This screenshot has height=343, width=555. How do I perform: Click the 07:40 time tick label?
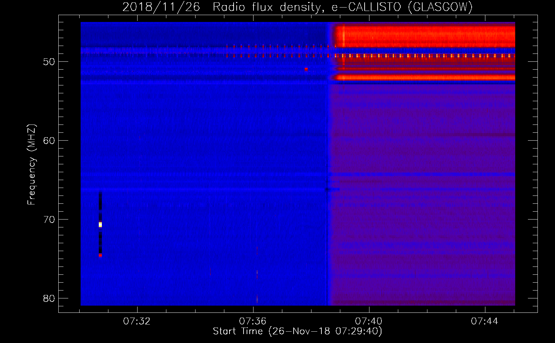[369, 321]
